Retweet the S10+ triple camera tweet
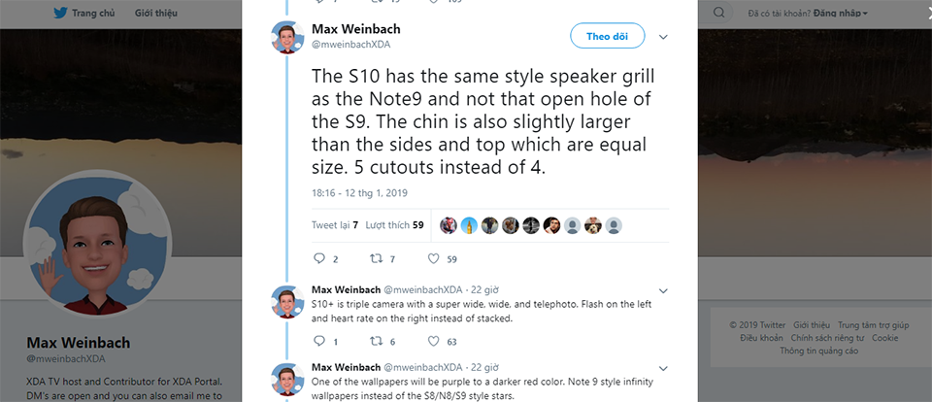Image resolution: width=932 pixels, height=402 pixels. 376,342
